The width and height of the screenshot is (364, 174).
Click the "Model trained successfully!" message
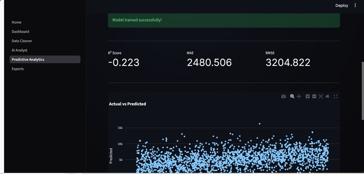(x=137, y=20)
